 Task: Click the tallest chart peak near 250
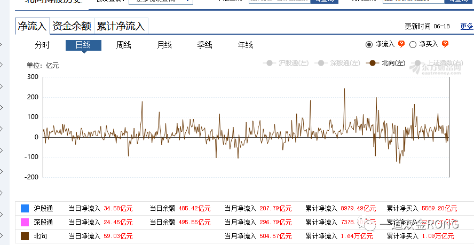[x=344, y=89]
